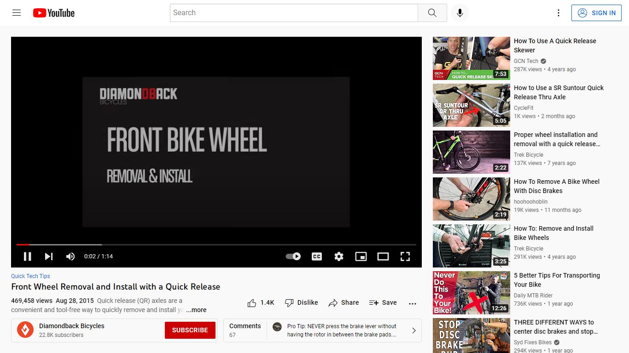Click the Comments 67 label
This screenshot has height=353, width=629.
coord(245,330)
